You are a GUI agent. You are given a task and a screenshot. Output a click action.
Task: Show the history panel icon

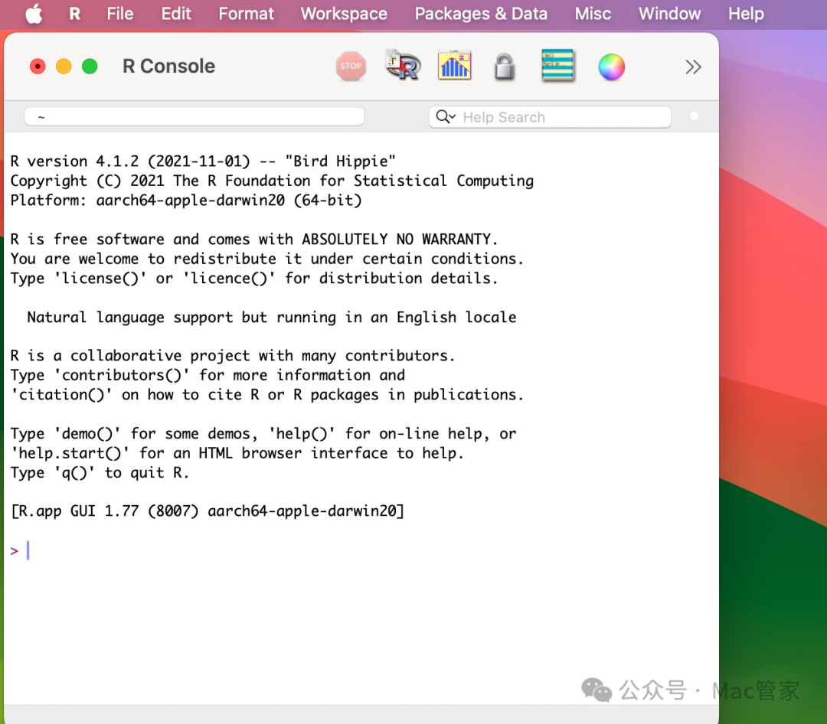[x=557, y=65]
